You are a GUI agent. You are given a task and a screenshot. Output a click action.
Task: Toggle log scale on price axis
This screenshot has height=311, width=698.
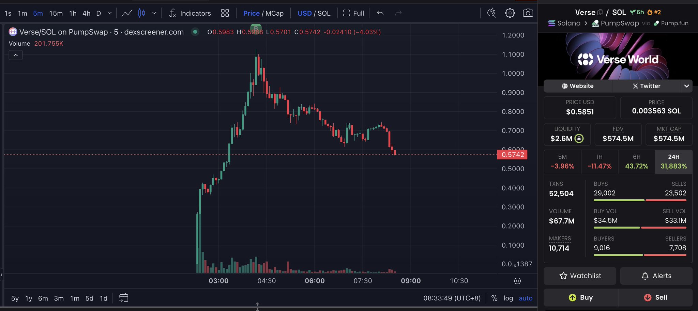point(508,298)
